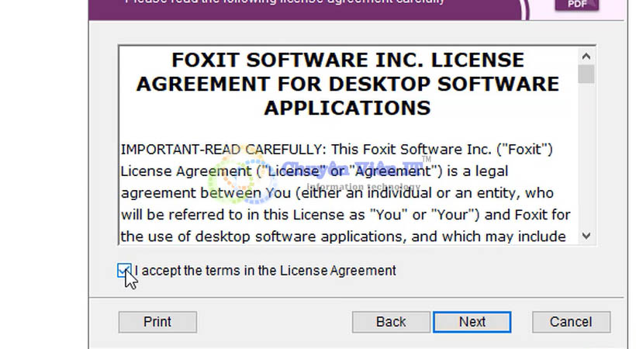Go Back to the previous installer step
636x349 pixels.
coord(391,322)
